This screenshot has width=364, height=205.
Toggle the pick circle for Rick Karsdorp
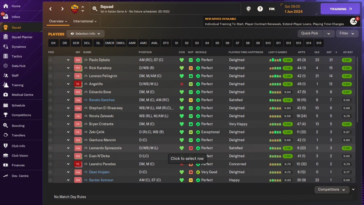[50, 68]
